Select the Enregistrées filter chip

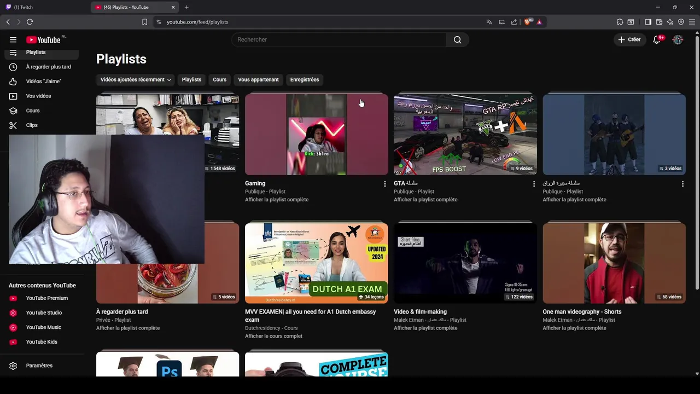click(305, 80)
